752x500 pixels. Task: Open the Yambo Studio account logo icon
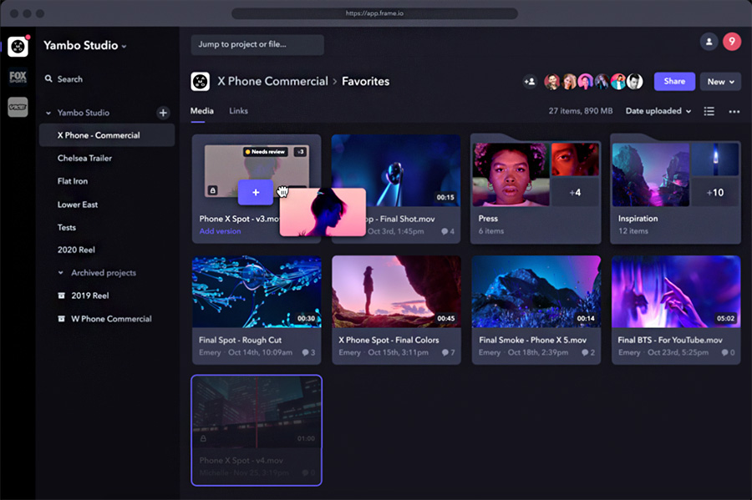(x=18, y=47)
